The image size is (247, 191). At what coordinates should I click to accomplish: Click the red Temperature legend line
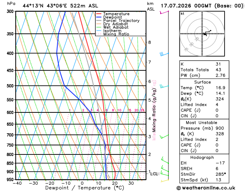(99, 14)
